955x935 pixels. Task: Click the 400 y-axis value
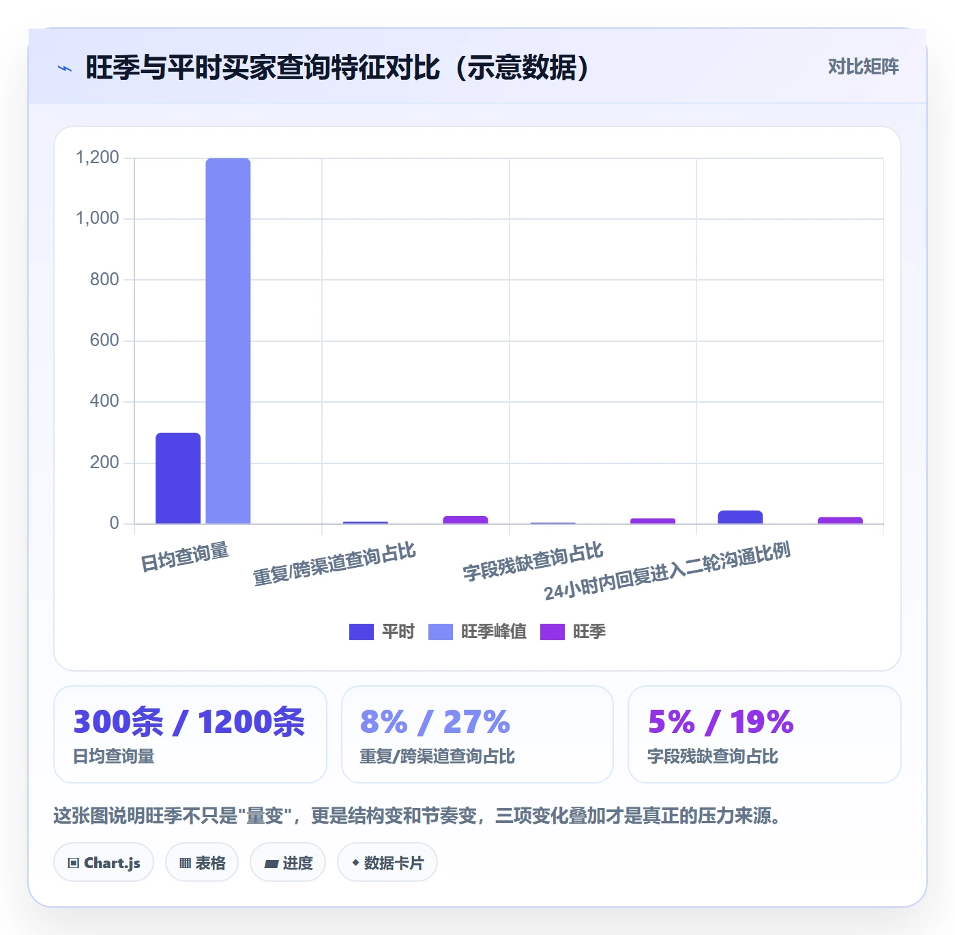point(104,401)
